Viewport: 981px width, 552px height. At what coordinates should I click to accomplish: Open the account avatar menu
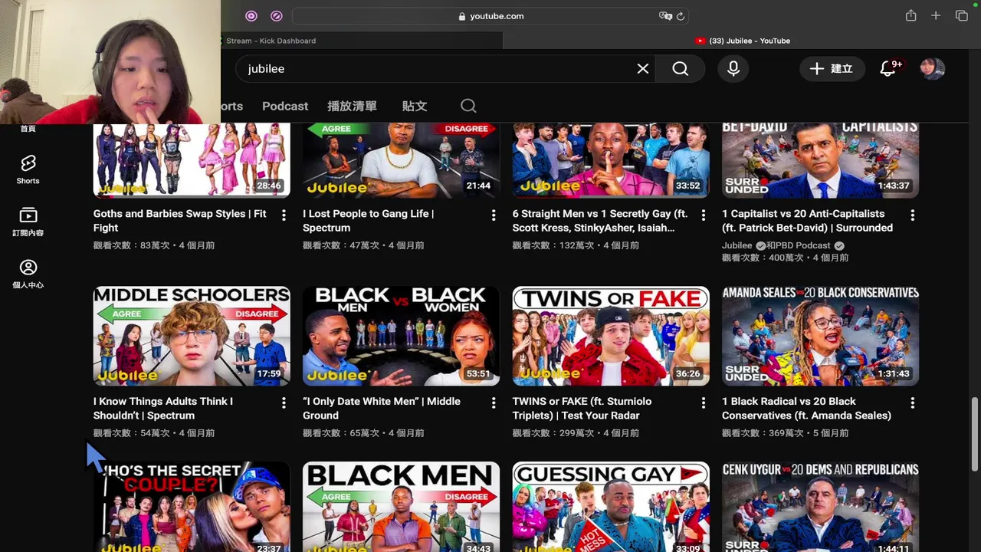pyautogui.click(x=932, y=68)
